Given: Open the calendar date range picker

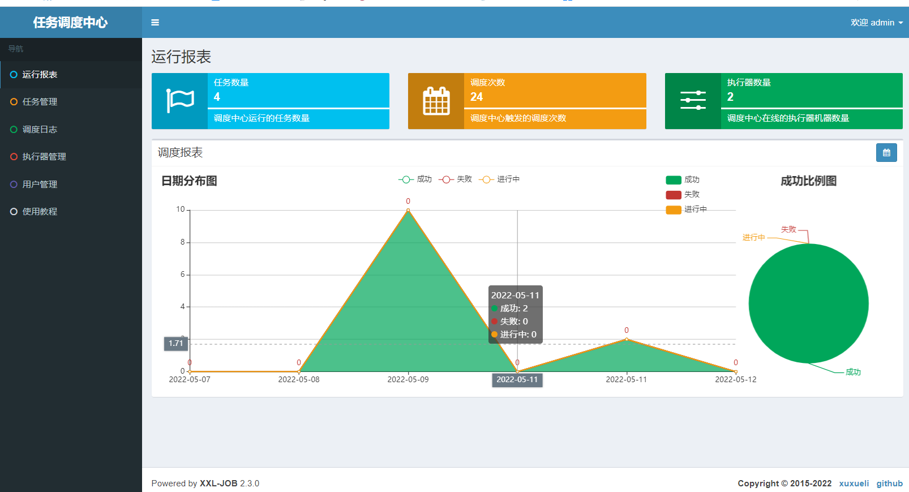Looking at the screenshot, I should click(886, 153).
